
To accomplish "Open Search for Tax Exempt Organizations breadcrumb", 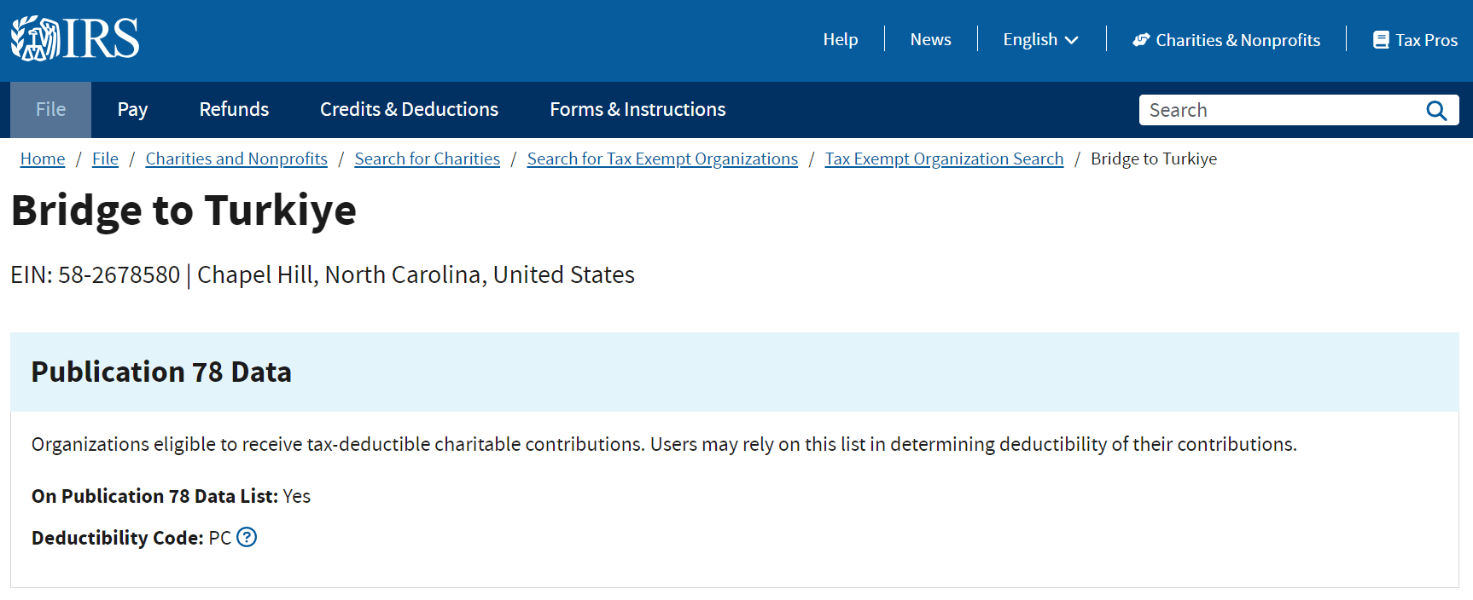I will coord(662,159).
